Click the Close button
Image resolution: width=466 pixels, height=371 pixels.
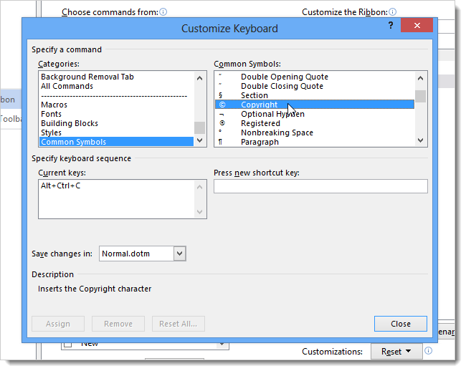(x=401, y=324)
